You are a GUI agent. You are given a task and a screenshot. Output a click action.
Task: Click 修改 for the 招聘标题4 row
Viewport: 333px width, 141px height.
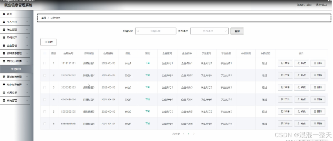click(x=302, y=99)
